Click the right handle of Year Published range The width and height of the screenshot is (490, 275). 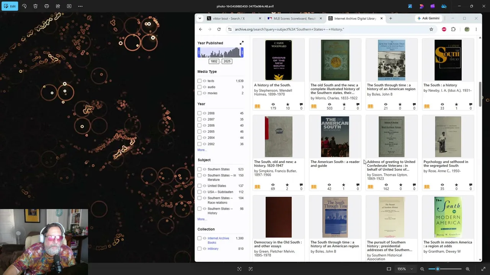(242, 53)
